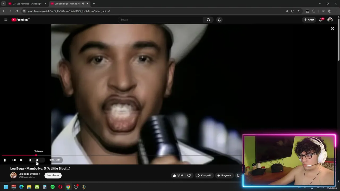Mute the tab via its audio indicator
The image size is (340, 191).
(83, 4)
